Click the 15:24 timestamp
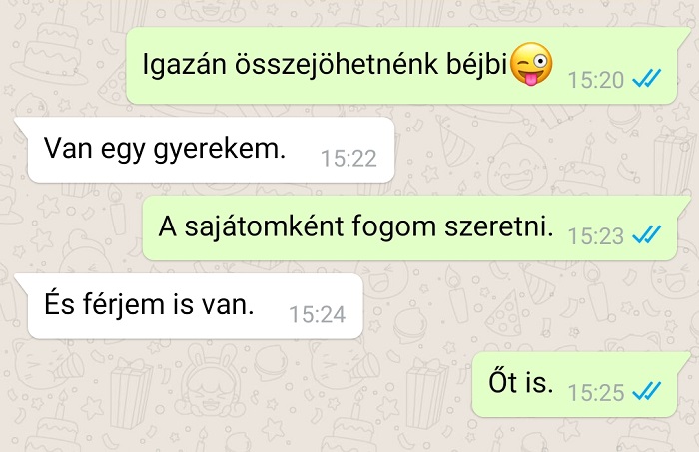699x452 pixels. [317, 314]
